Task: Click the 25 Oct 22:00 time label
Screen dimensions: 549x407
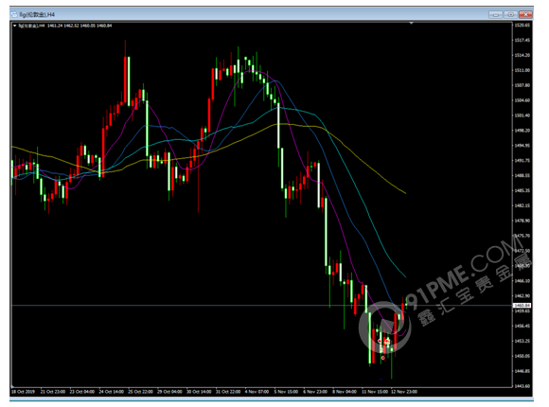Action: point(140,392)
